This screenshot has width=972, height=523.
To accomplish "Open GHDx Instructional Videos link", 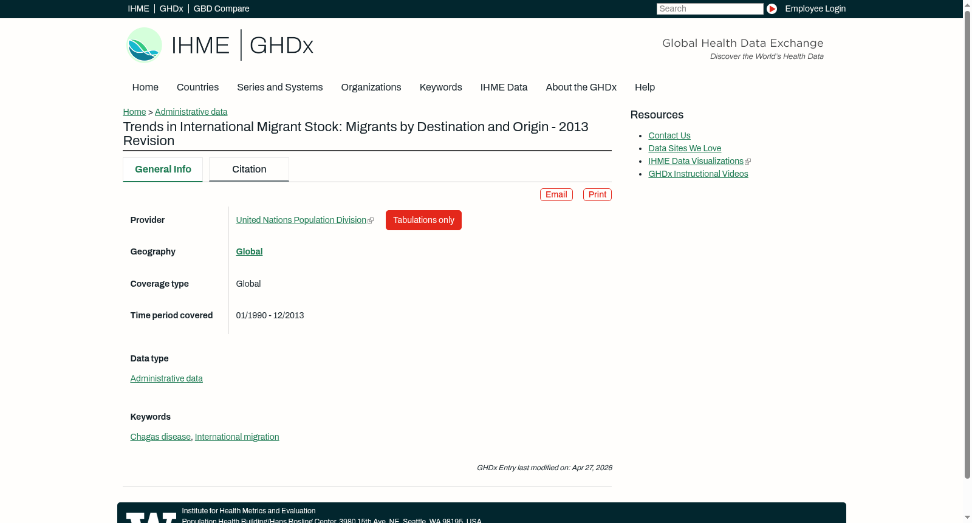I will (x=698, y=174).
